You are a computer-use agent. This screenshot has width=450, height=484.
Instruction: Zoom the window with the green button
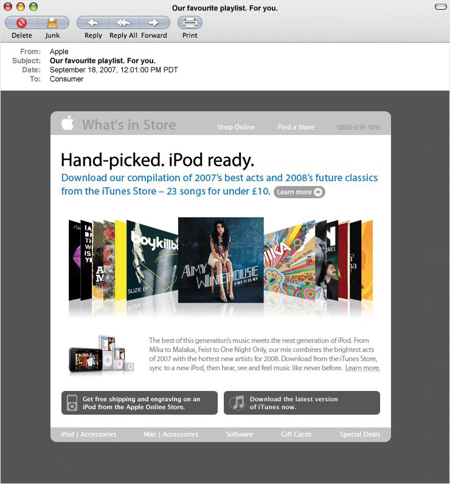click(x=33, y=7)
